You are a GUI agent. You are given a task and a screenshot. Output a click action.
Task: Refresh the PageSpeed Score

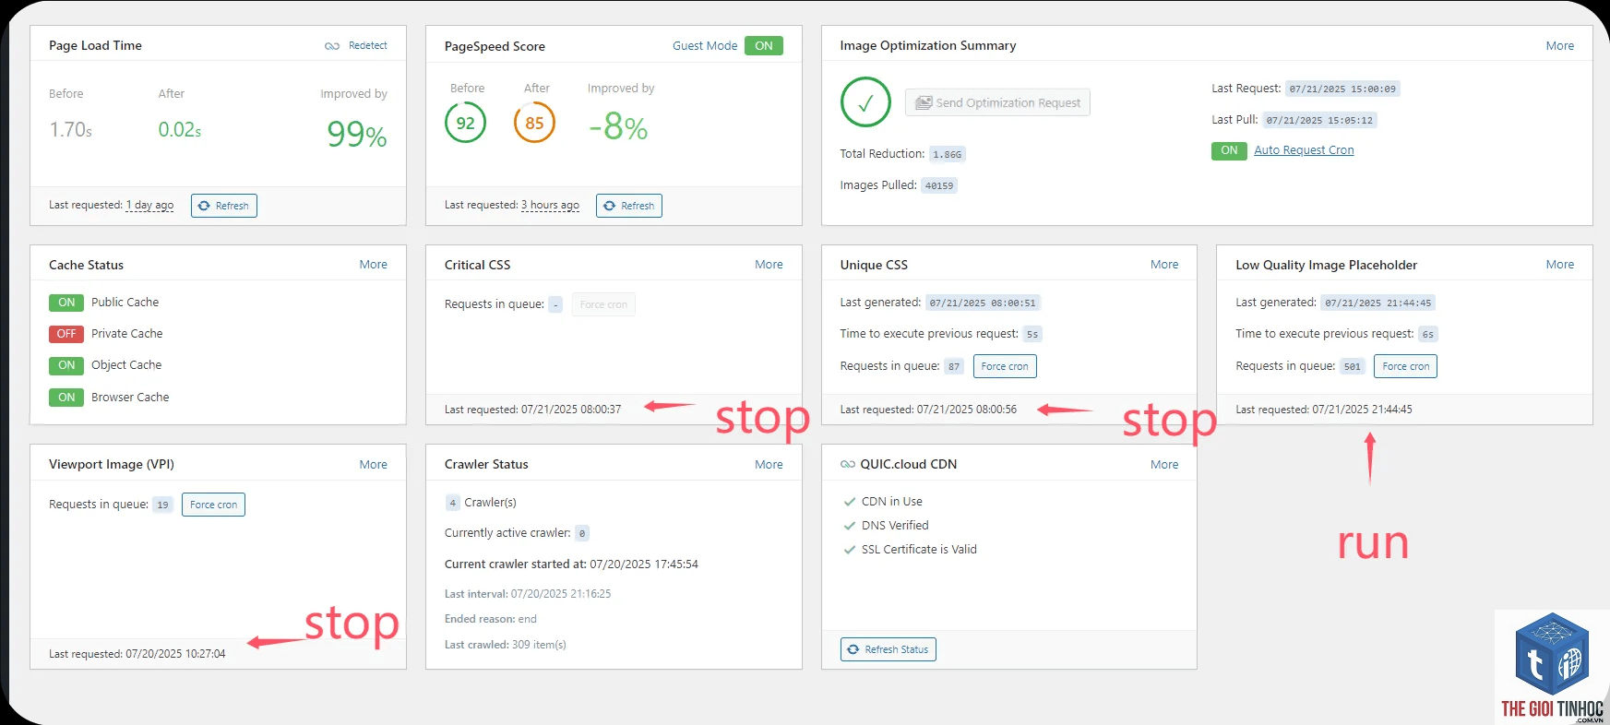[x=629, y=206]
